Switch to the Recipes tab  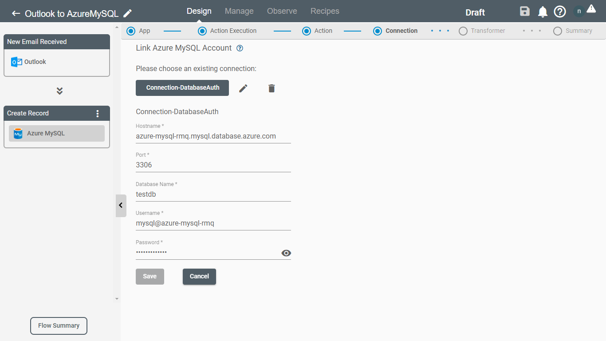pos(325,11)
